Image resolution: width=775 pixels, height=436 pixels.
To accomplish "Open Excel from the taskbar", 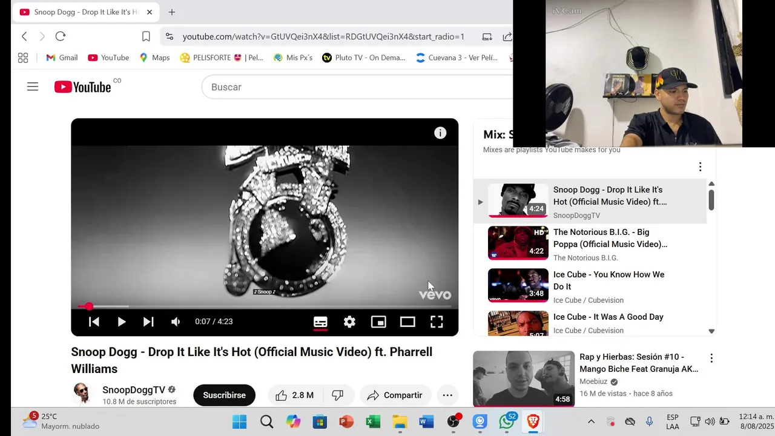I will point(373,421).
